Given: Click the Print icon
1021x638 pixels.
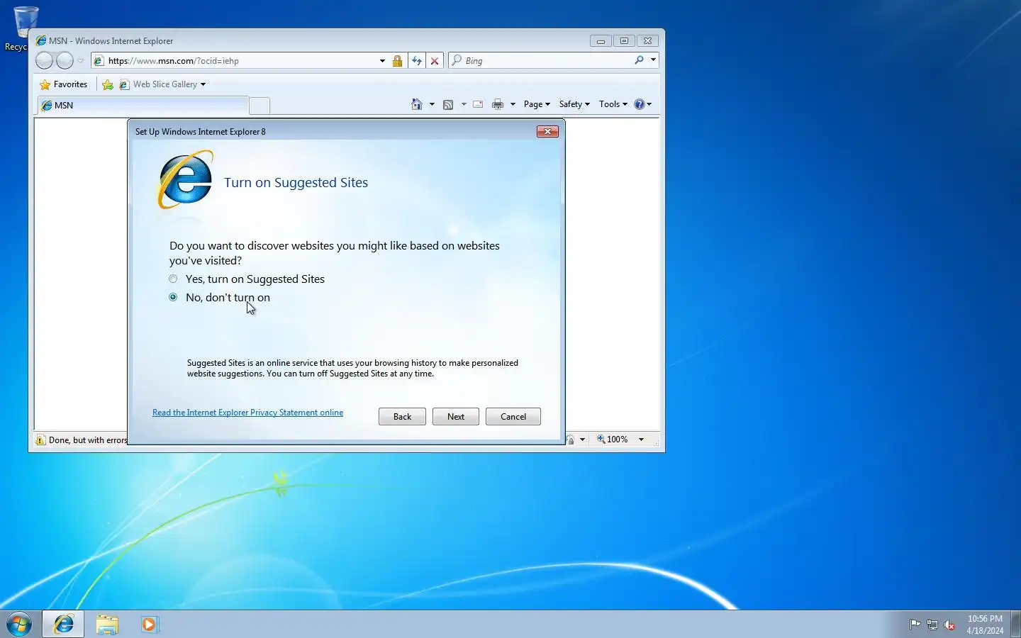Looking at the screenshot, I should (498, 104).
